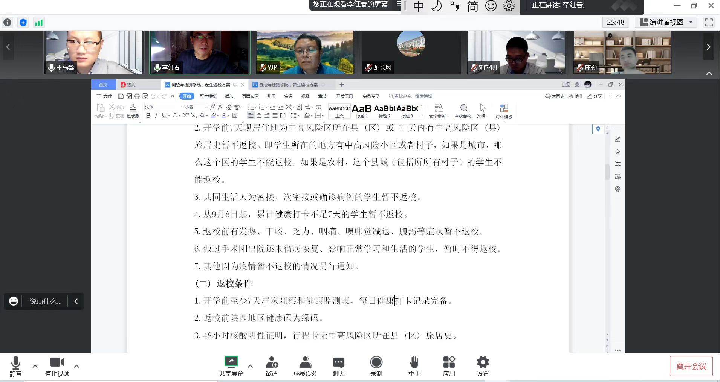The width and height of the screenshot is (720, 382).
Task: Click the 邀请 invite icon
Action: pos(271,363)
